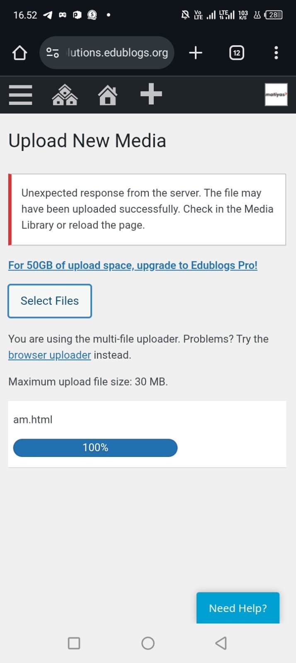296x663 pixels.
Task: Tap the browser home button
Action: pos(19,53)
